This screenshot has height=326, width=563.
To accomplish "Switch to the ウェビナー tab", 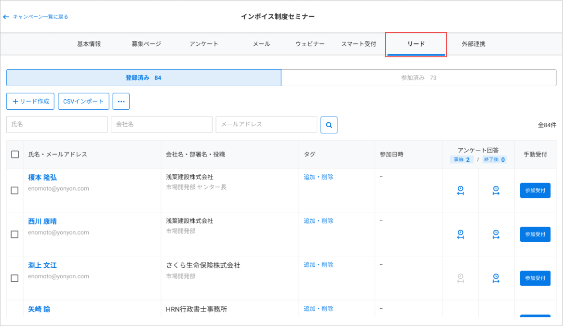I will [310, 44].
